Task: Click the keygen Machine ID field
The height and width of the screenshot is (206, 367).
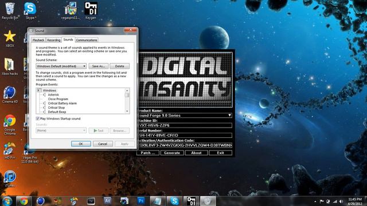Action: pyautogui.click(x=185, y=125)
